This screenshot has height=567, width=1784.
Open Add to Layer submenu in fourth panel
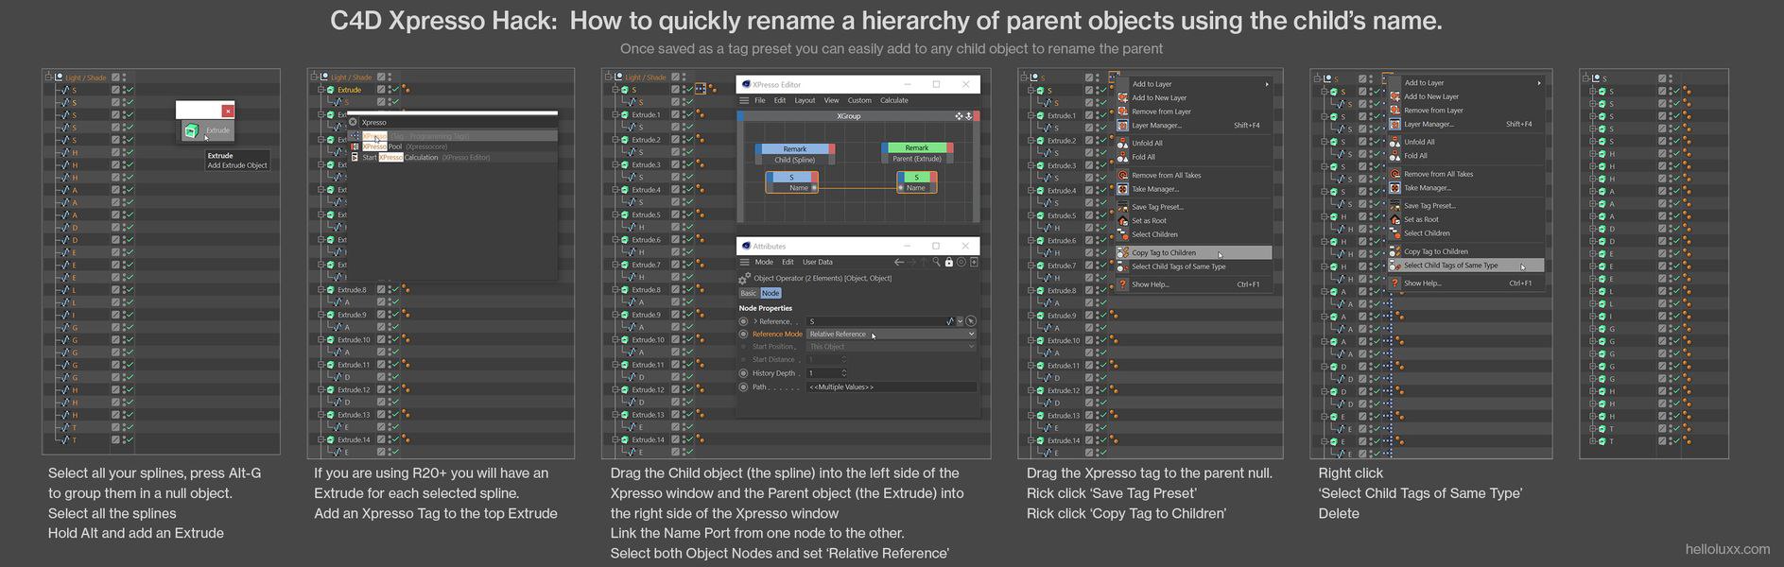point(1193,84)
